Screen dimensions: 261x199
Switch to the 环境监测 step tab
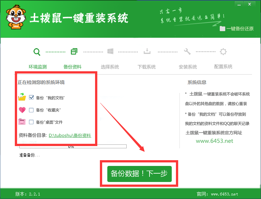[x=38, y=67]
